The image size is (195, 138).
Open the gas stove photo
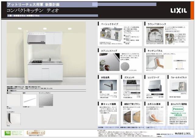click(132, 85)
